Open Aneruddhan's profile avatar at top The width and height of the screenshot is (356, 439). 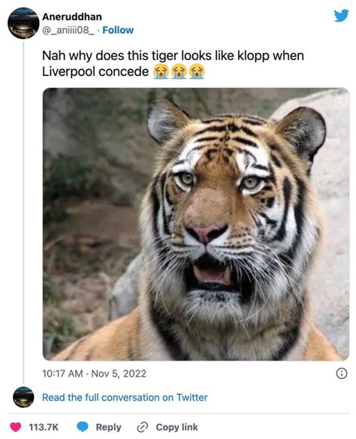pyautogui.click(x=23, y=23)
